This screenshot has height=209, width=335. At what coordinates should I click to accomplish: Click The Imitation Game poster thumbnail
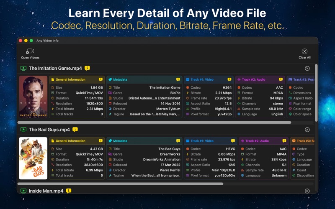tap(33, 97)
